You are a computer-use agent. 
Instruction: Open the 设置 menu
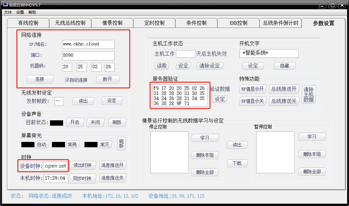click(20, 12)
